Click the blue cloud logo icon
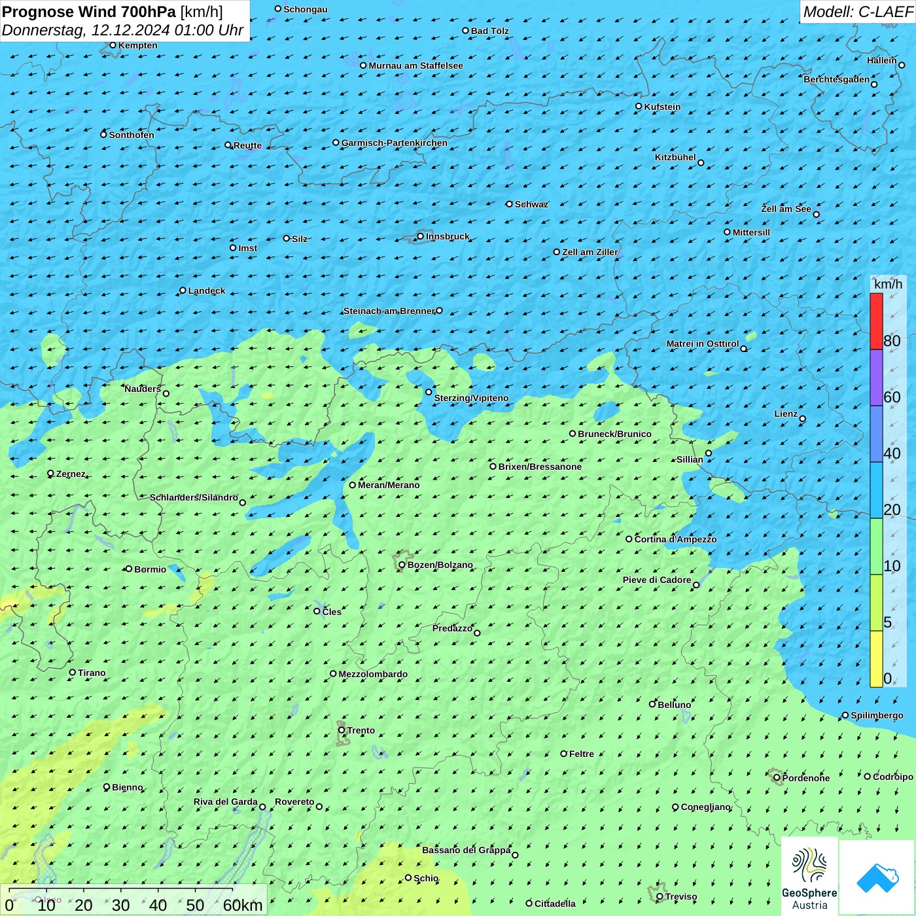This screenshot has height=916, width=916. tap(877, 877)
